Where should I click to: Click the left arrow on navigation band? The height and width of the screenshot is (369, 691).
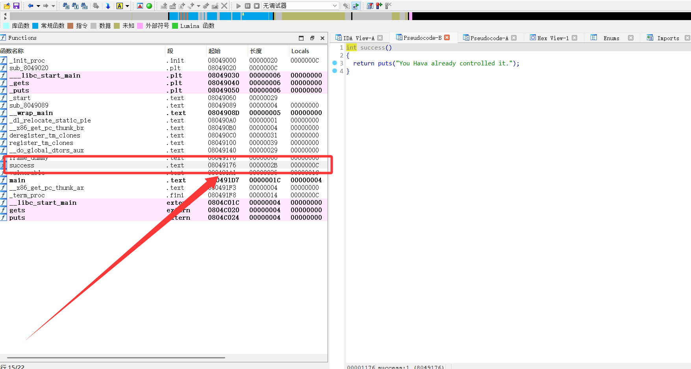[x=5, y=14]
